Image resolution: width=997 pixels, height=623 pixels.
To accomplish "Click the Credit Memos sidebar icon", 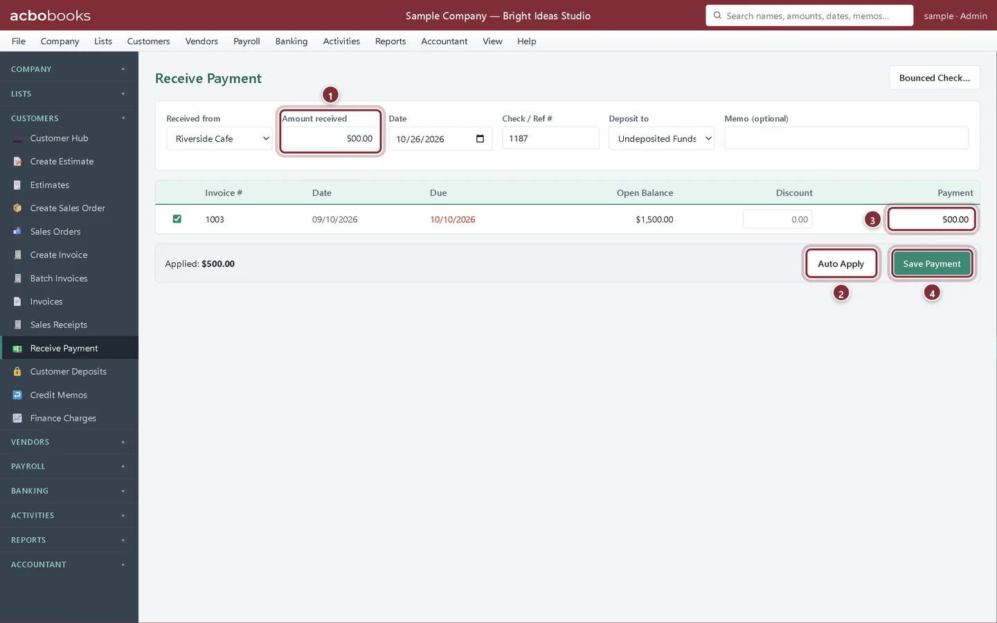I will 17,395.
